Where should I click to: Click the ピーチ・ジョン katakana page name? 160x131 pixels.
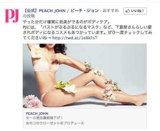[85, 11]
